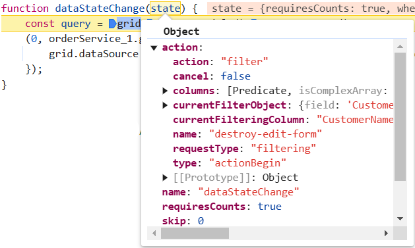Click the Object popup header
The image size is (415, 248).
[181, 32]
